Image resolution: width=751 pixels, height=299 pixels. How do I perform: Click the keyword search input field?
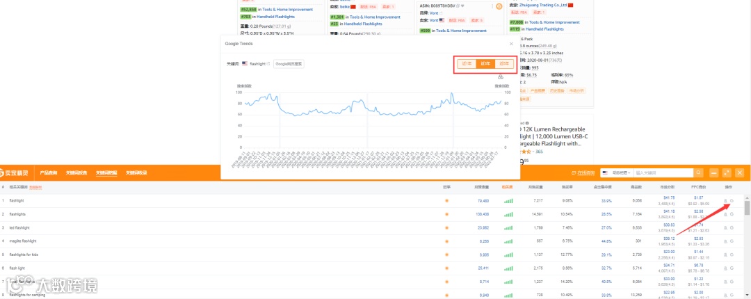(663, 172)
